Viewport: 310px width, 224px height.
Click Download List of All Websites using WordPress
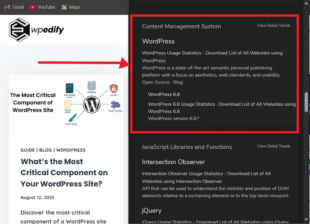pyautogui.click(x=212, y=57)
